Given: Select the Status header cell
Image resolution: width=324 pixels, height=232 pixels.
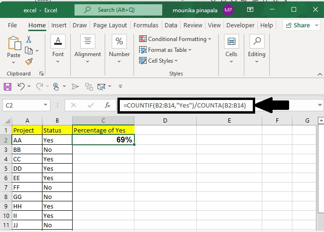Looking at the screenshot, I should pyautogui.click(x=57, y=130).
